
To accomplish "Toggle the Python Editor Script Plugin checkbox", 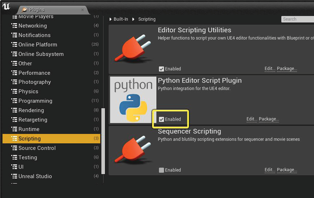I will click(161, 119).
